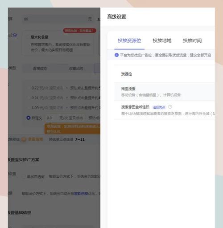Image resolution: width=223 pixels, height=228 pixels.
Task: Click the help icon beside 搜索意图全域追投
Action: [170, 107]
